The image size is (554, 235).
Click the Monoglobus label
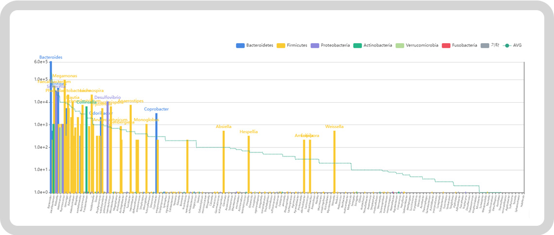146,120
